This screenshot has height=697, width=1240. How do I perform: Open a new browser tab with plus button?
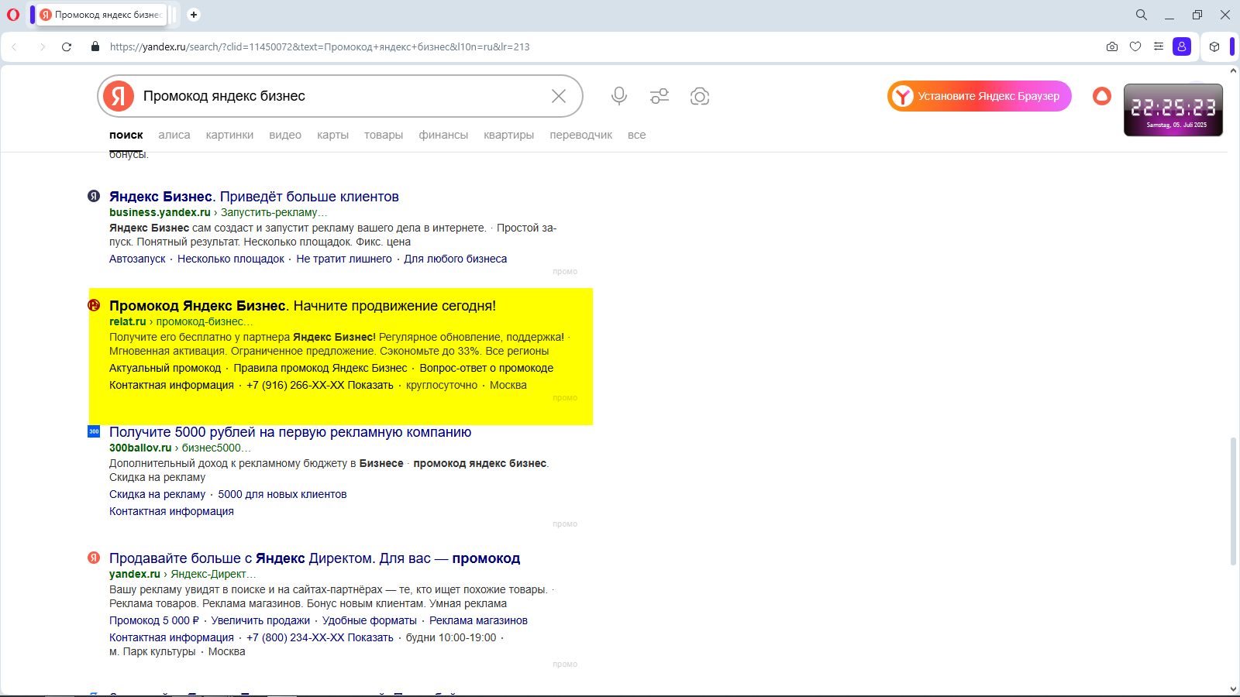pos(194,15)
